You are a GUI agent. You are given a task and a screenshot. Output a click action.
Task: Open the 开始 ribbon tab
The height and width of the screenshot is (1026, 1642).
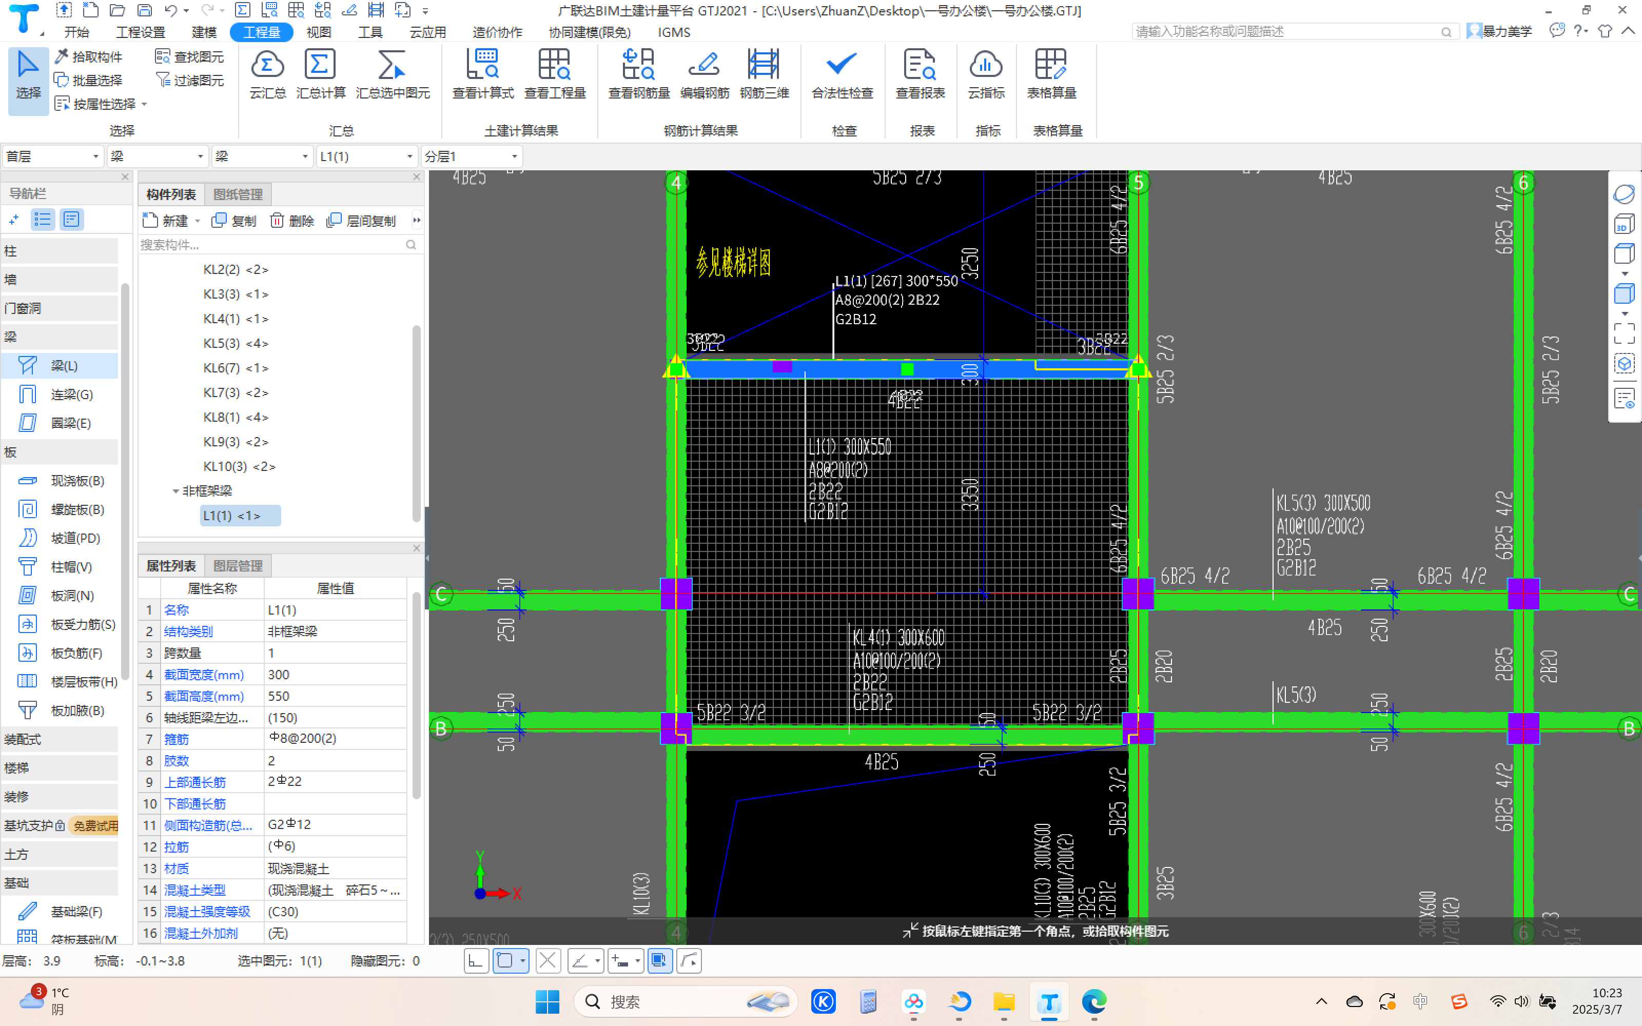coord(76,32)
